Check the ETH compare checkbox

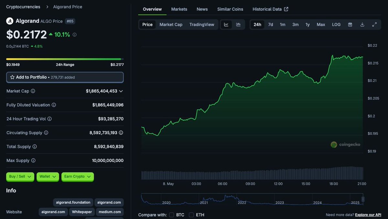(191, 215)
